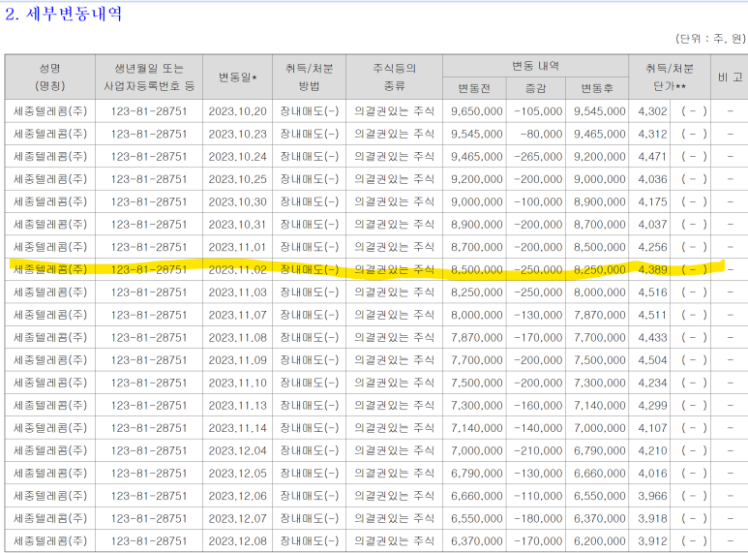Click the 증감 sub-header

pyautogui.click(x=536, y=88)
